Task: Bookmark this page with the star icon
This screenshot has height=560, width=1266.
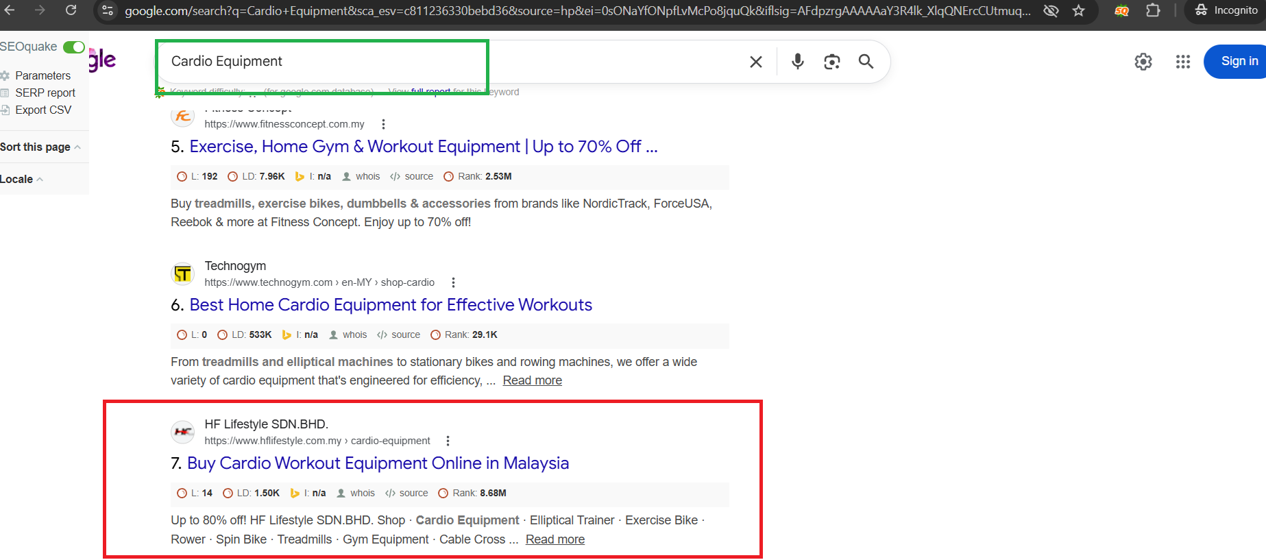Action: (x=1078, y=10)
